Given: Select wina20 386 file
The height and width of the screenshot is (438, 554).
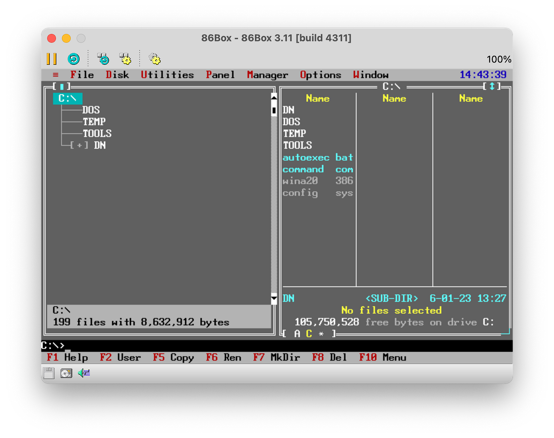Looking at the screenshot, I should coord(318,181).
